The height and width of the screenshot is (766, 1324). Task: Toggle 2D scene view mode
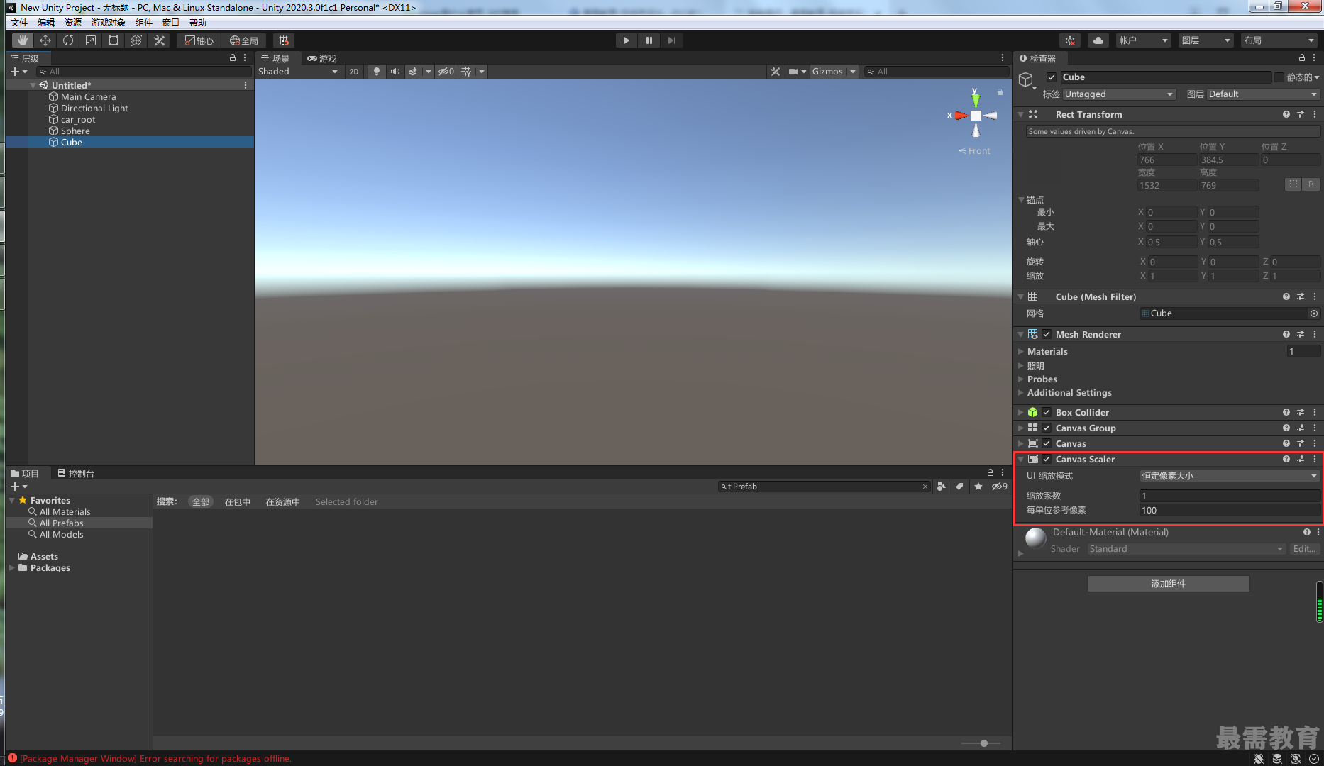pyautogui.click(x=354, y=72)
